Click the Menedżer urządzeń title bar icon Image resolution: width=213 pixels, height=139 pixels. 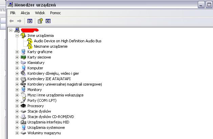(10, 4)
